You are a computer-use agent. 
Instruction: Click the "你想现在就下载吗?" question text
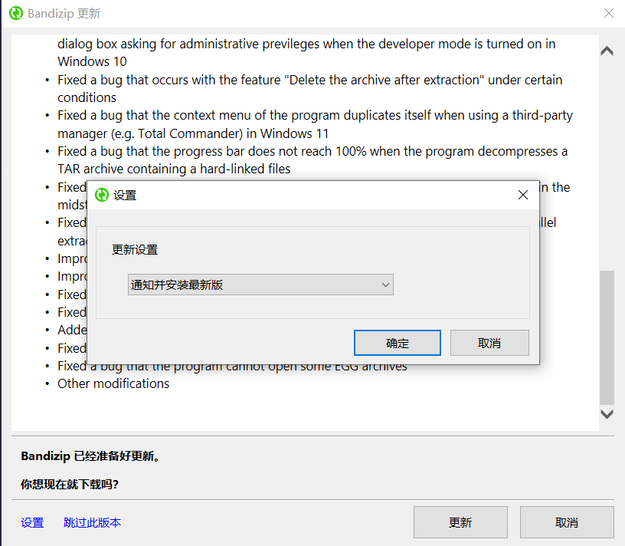pyautogui.click(x=70, y=484)
